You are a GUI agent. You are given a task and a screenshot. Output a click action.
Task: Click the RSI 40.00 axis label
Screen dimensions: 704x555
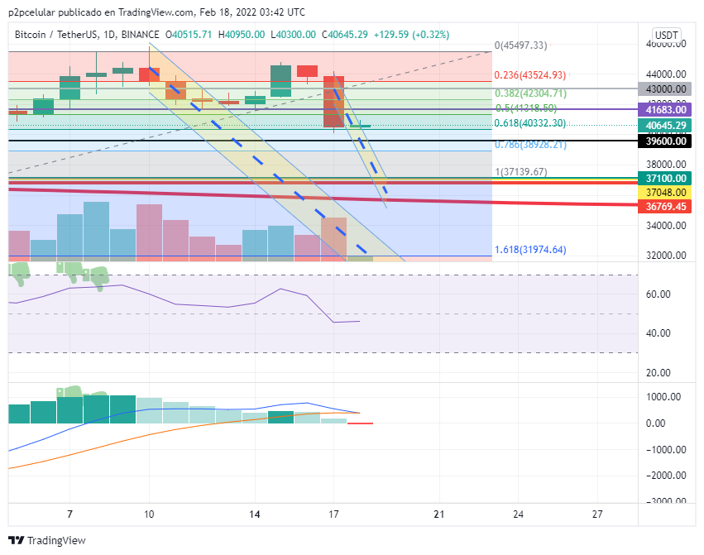coord(658,333)
